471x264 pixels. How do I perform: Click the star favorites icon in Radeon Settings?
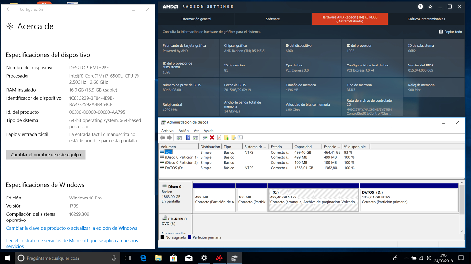click(430, 6)
